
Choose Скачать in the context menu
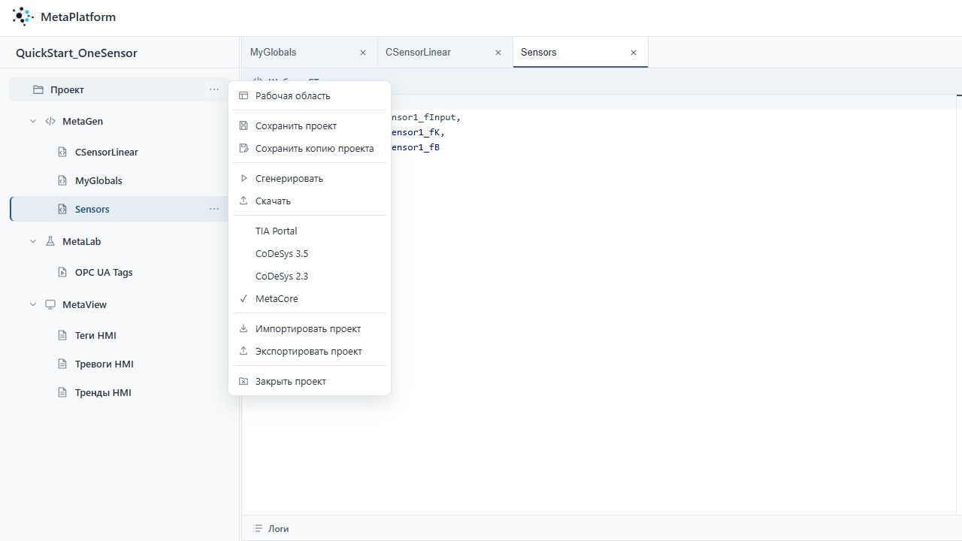pos(310,201)
